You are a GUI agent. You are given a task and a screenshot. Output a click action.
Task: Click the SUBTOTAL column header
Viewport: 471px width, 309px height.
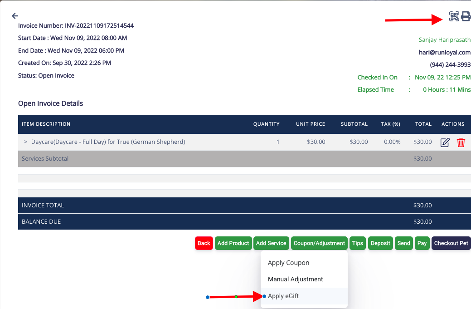click(x=354, y=124)
